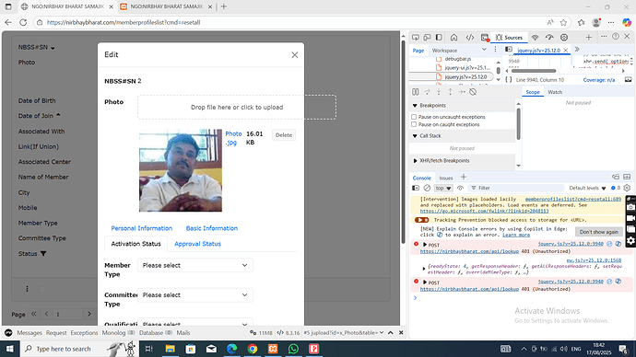The image size is (636, 357).
Task: Open Default levels dropdown
Action: [x=587, y=188]
